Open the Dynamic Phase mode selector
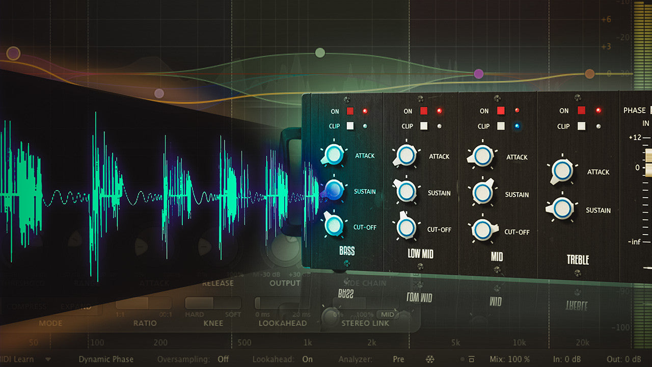The width and height of the screenshot is (652, 367). pyautogui.click(x=106, y=359)
